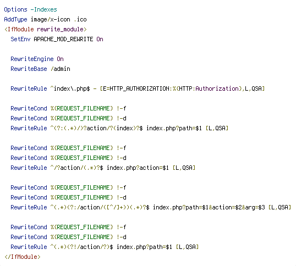Viewport: 296px width, 266px height.
Task: Click the image/x-icon MIME type text
Action: coord(51,19)
